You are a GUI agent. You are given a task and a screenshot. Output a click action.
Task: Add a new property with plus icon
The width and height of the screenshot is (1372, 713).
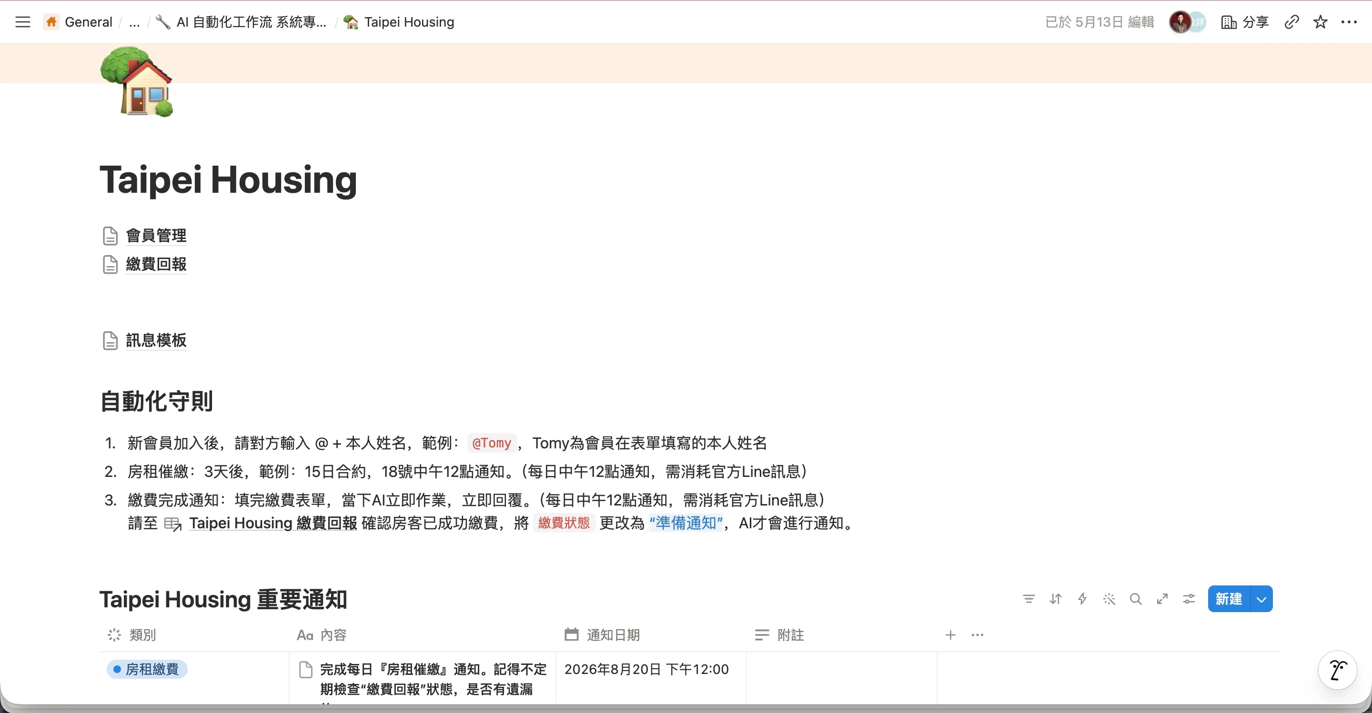click(951, 635)
